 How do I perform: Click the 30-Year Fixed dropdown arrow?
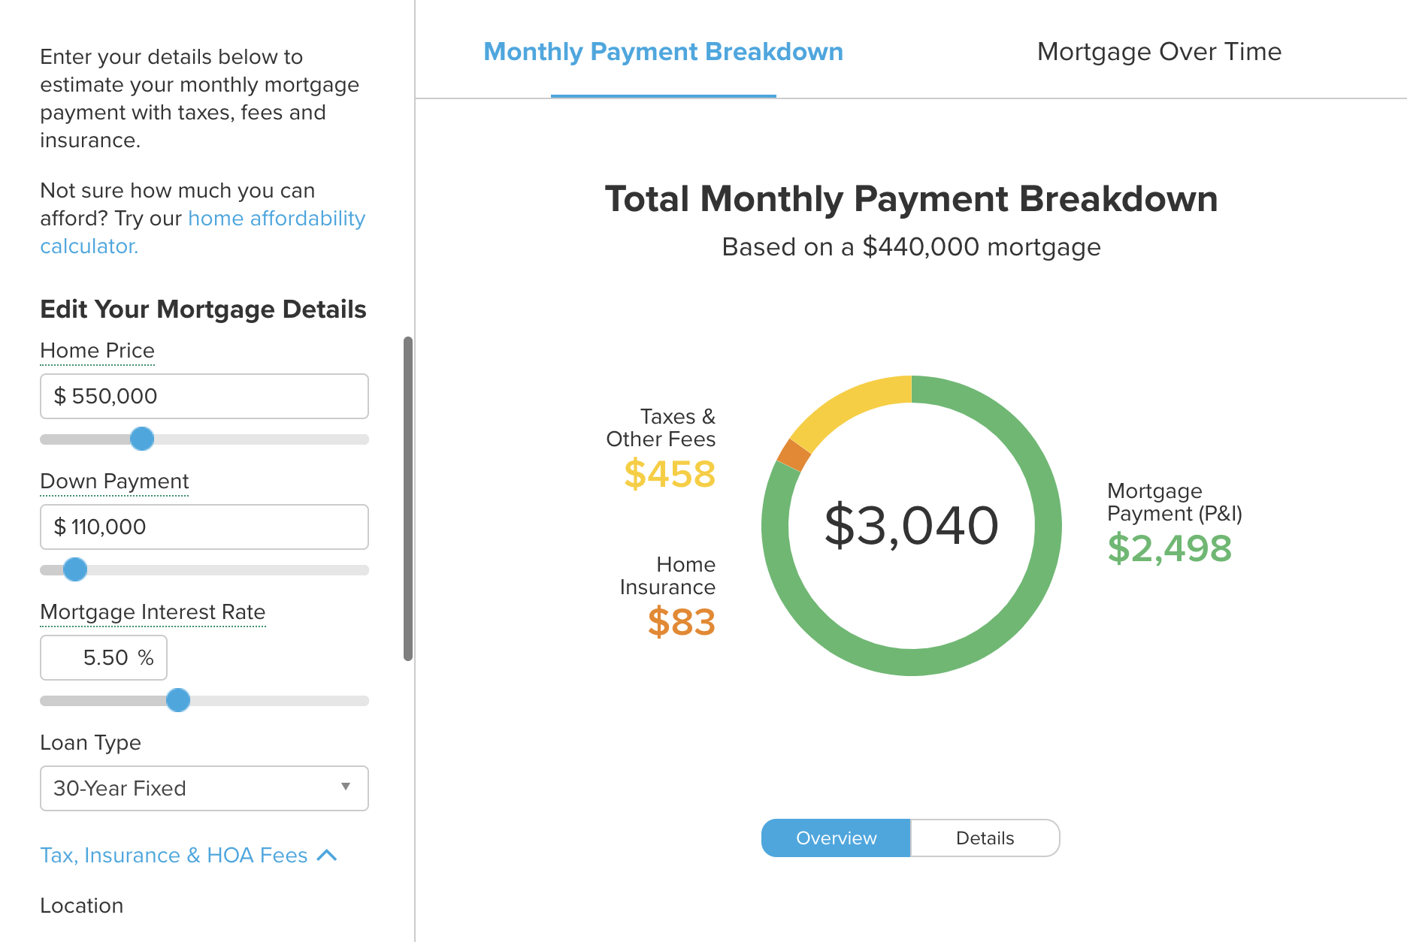coord(346,787)
